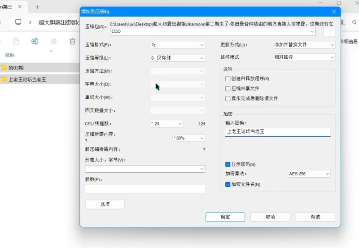Screen dimensions: 359x248
Task: Click the This PC monitor icon in address bar
Action: tap(18, 22)
